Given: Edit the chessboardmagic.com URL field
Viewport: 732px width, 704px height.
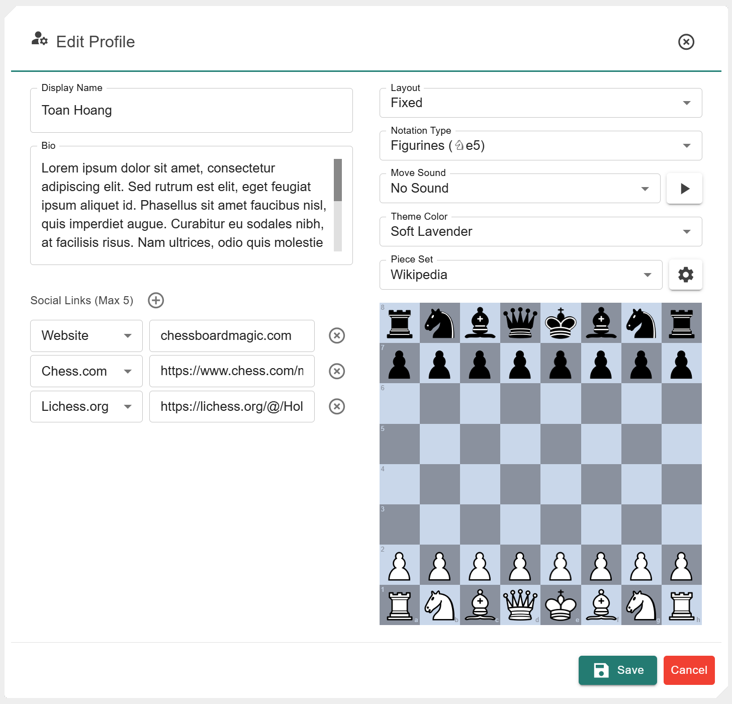Looking at the screenshot, I should click(232, 336).
